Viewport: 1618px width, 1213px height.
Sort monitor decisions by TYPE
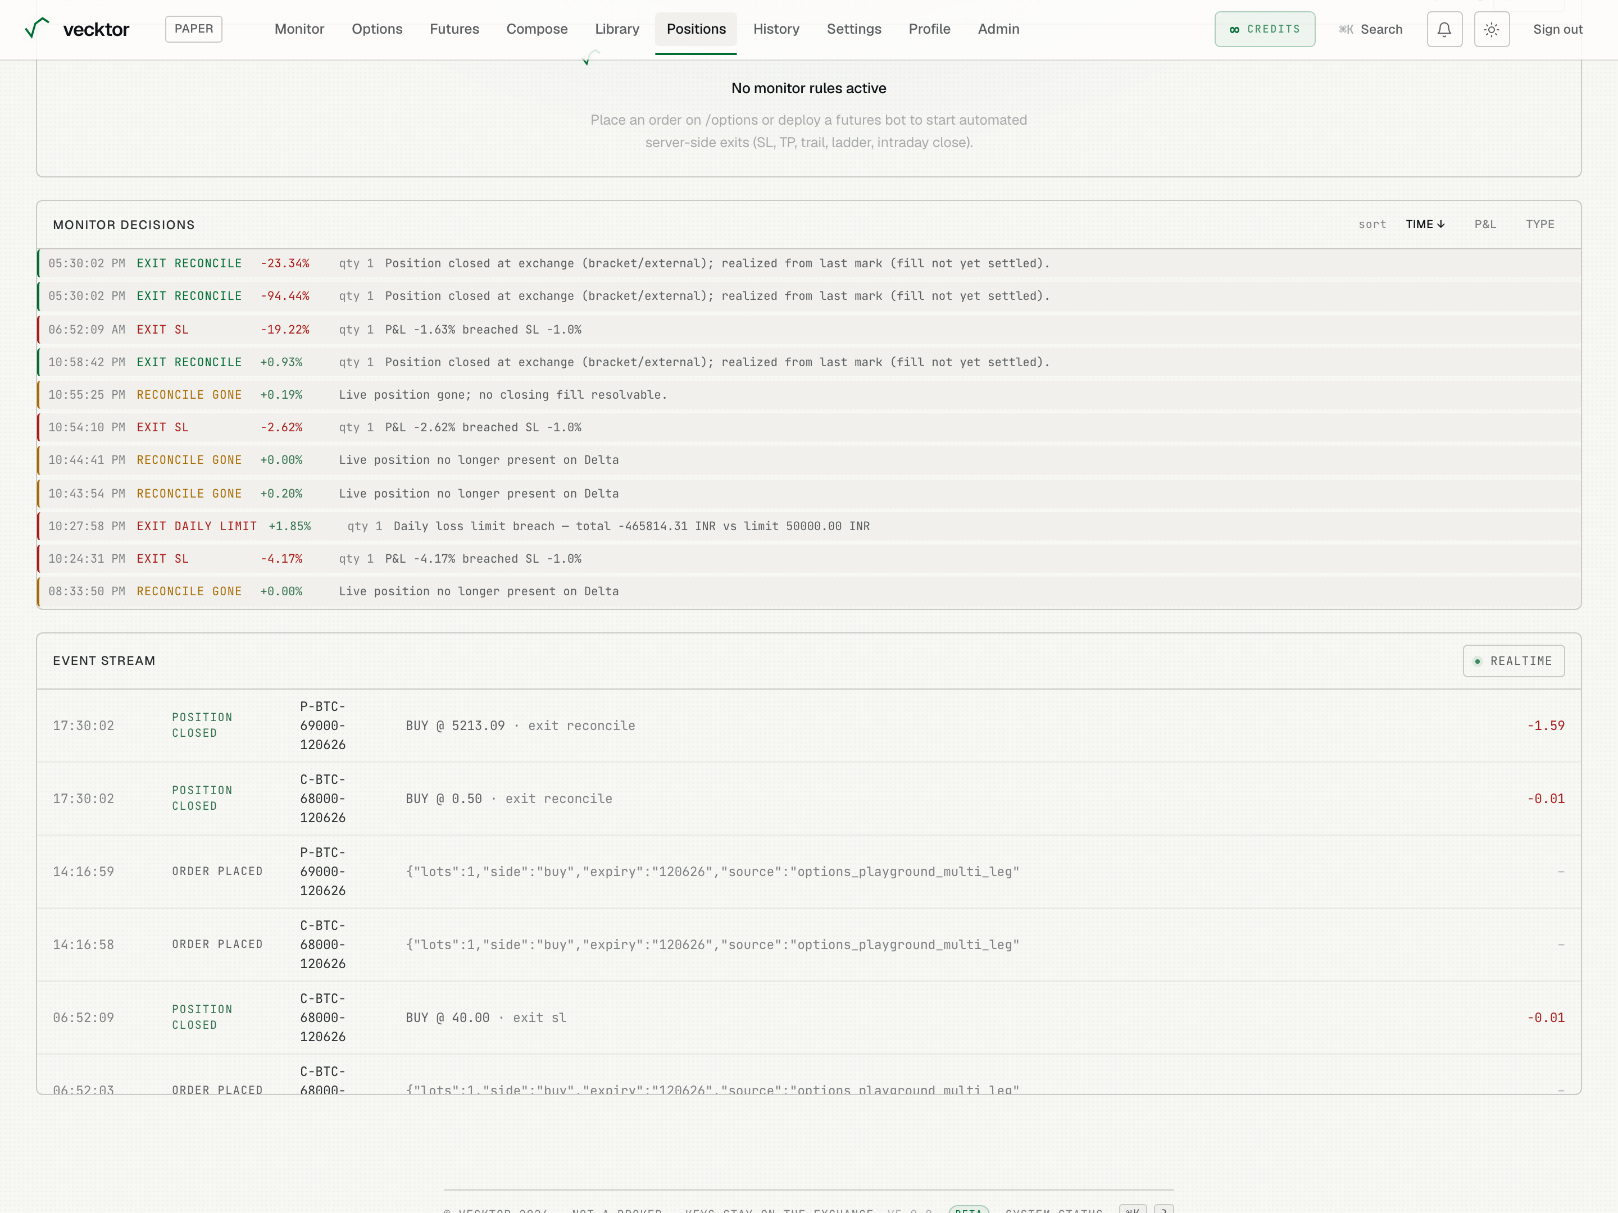coord(1540,225)
